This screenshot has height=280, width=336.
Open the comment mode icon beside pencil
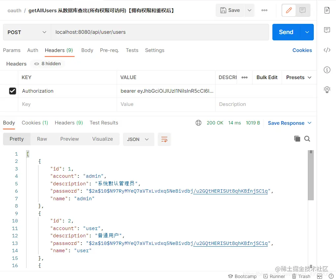[303, 10]
